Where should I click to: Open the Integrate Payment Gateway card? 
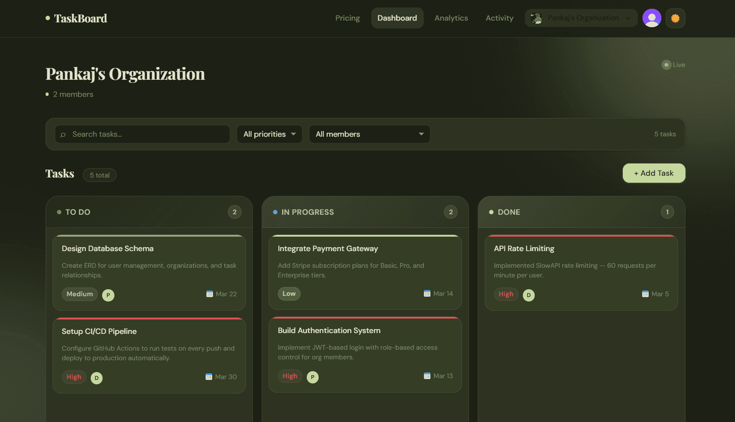pos(366,272)
